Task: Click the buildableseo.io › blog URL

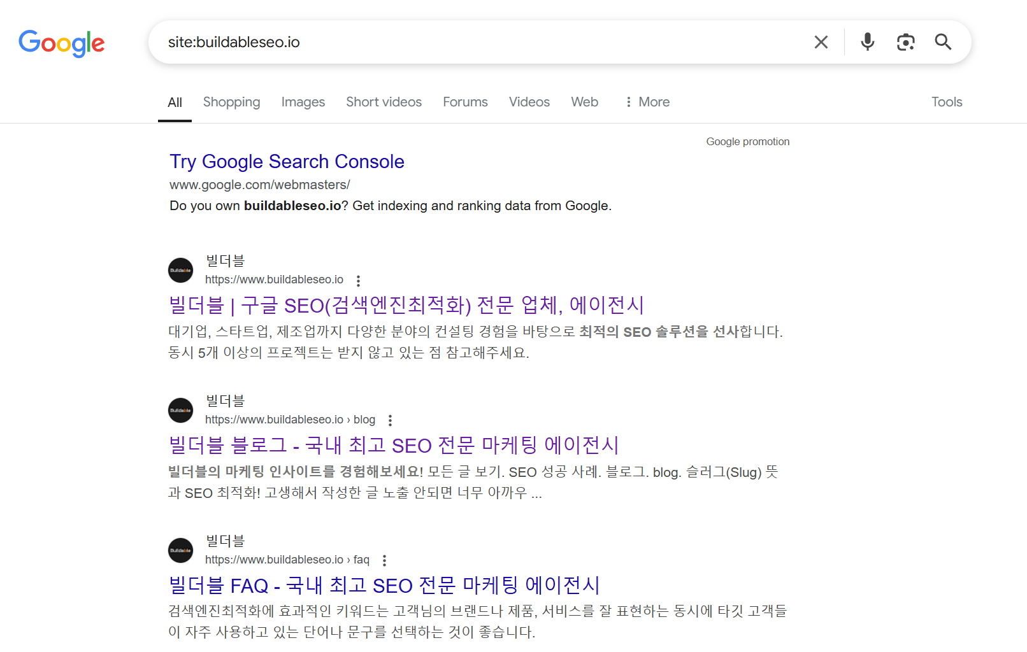Action: coord(290,420)
